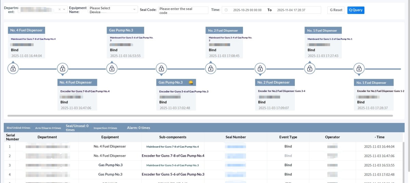This screenshot has height=183, width=410.
Task: Click the Operator column header
Action: click(x=332, y=137)
